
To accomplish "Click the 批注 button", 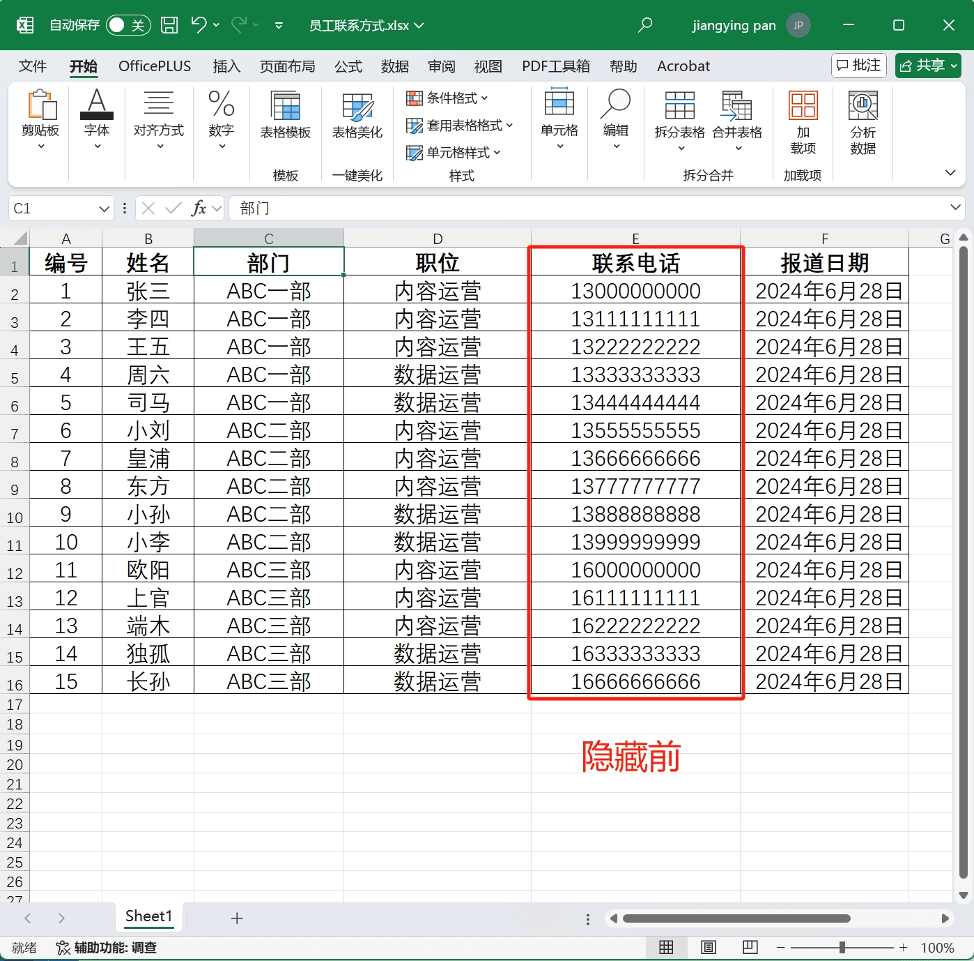I will (x=858, y=65).
